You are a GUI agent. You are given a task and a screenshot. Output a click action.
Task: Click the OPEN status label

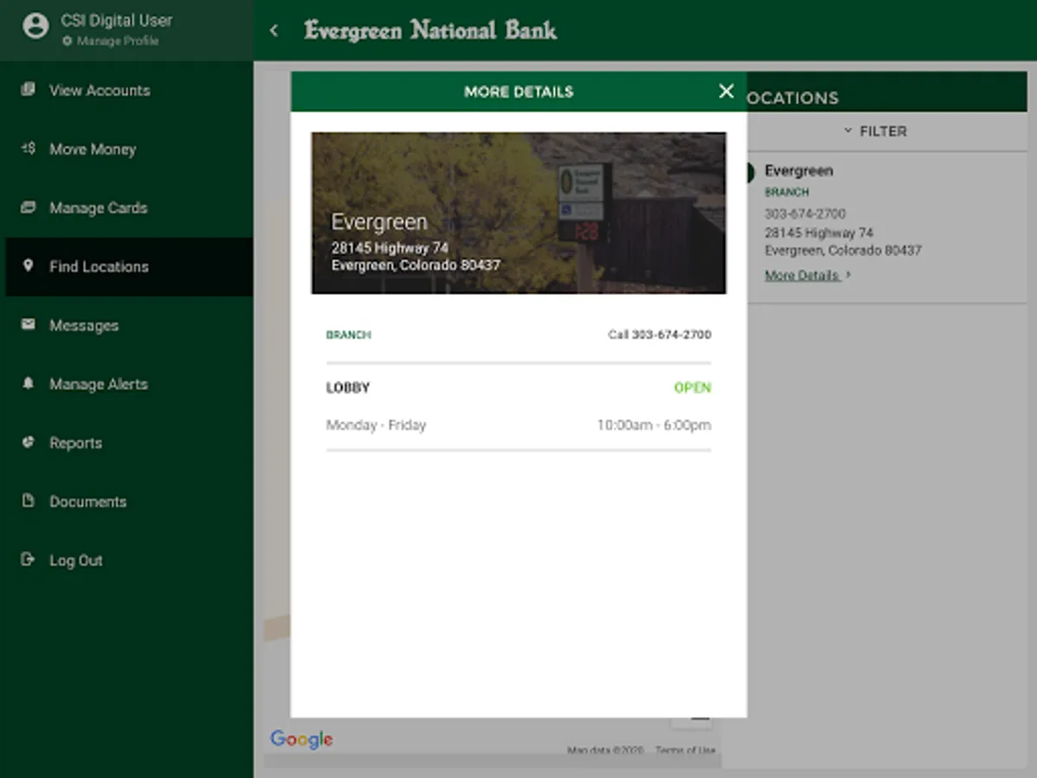(x=692, y=387)
